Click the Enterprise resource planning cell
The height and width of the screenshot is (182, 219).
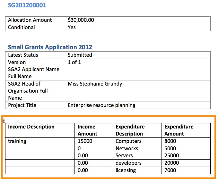pyautogui.click(x=101, y=105)
